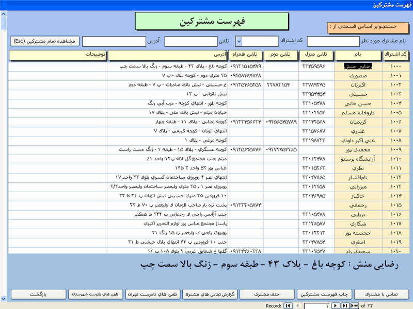Viewport: 413px width, 309px height.
Task: Select the name رحماني in the list
Action: pyautogui.click(x=358, y=205)
